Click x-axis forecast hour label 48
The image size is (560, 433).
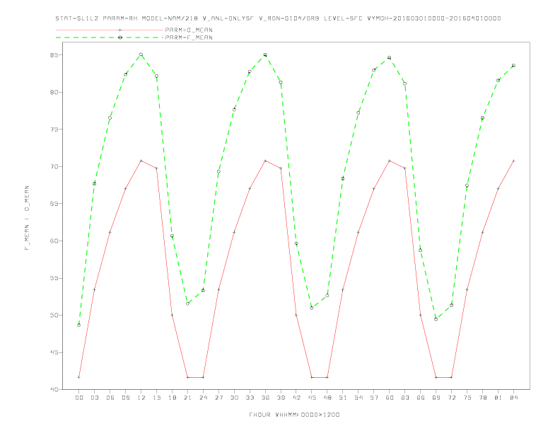pyautogui.click(x=327, y=398)
